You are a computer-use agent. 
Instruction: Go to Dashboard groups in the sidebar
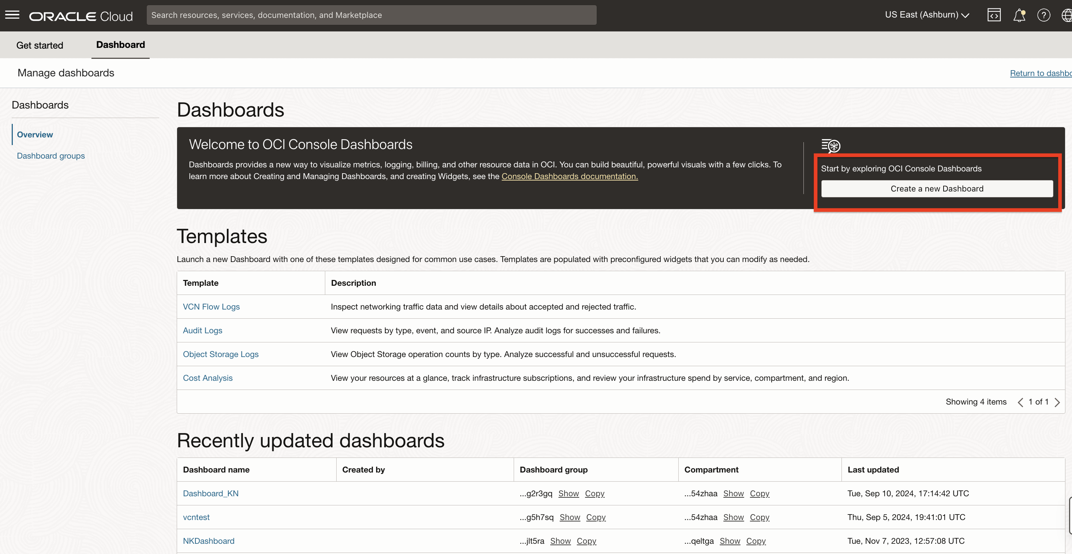tap(50, 156)
